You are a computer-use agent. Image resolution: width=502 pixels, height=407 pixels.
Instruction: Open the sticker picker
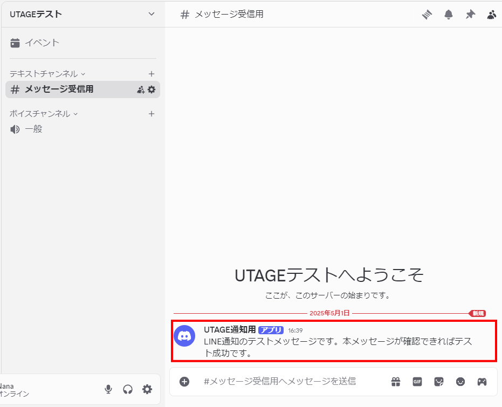coord(438,382)
